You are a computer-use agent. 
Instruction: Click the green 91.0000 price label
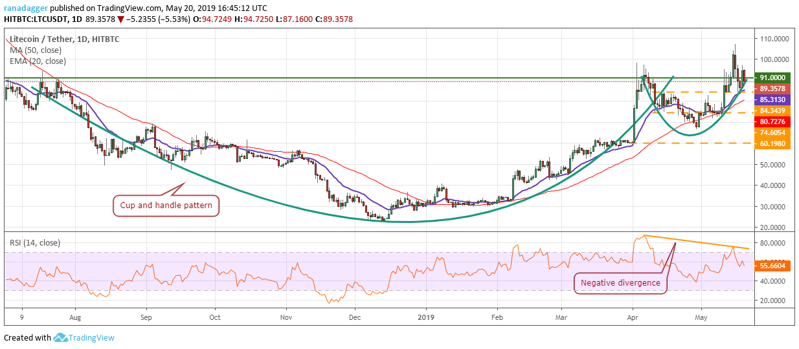pyautogui.click(x=774, y=78)
